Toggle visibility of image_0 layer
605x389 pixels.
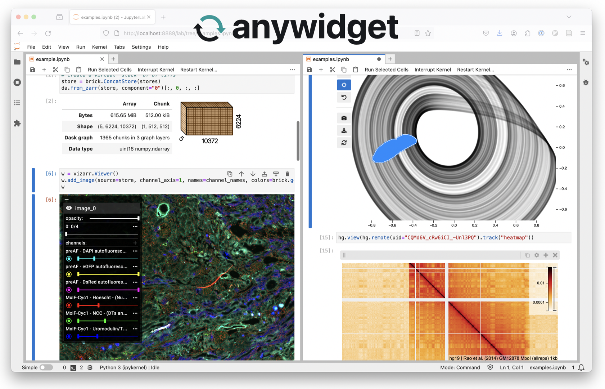point(68,208)
